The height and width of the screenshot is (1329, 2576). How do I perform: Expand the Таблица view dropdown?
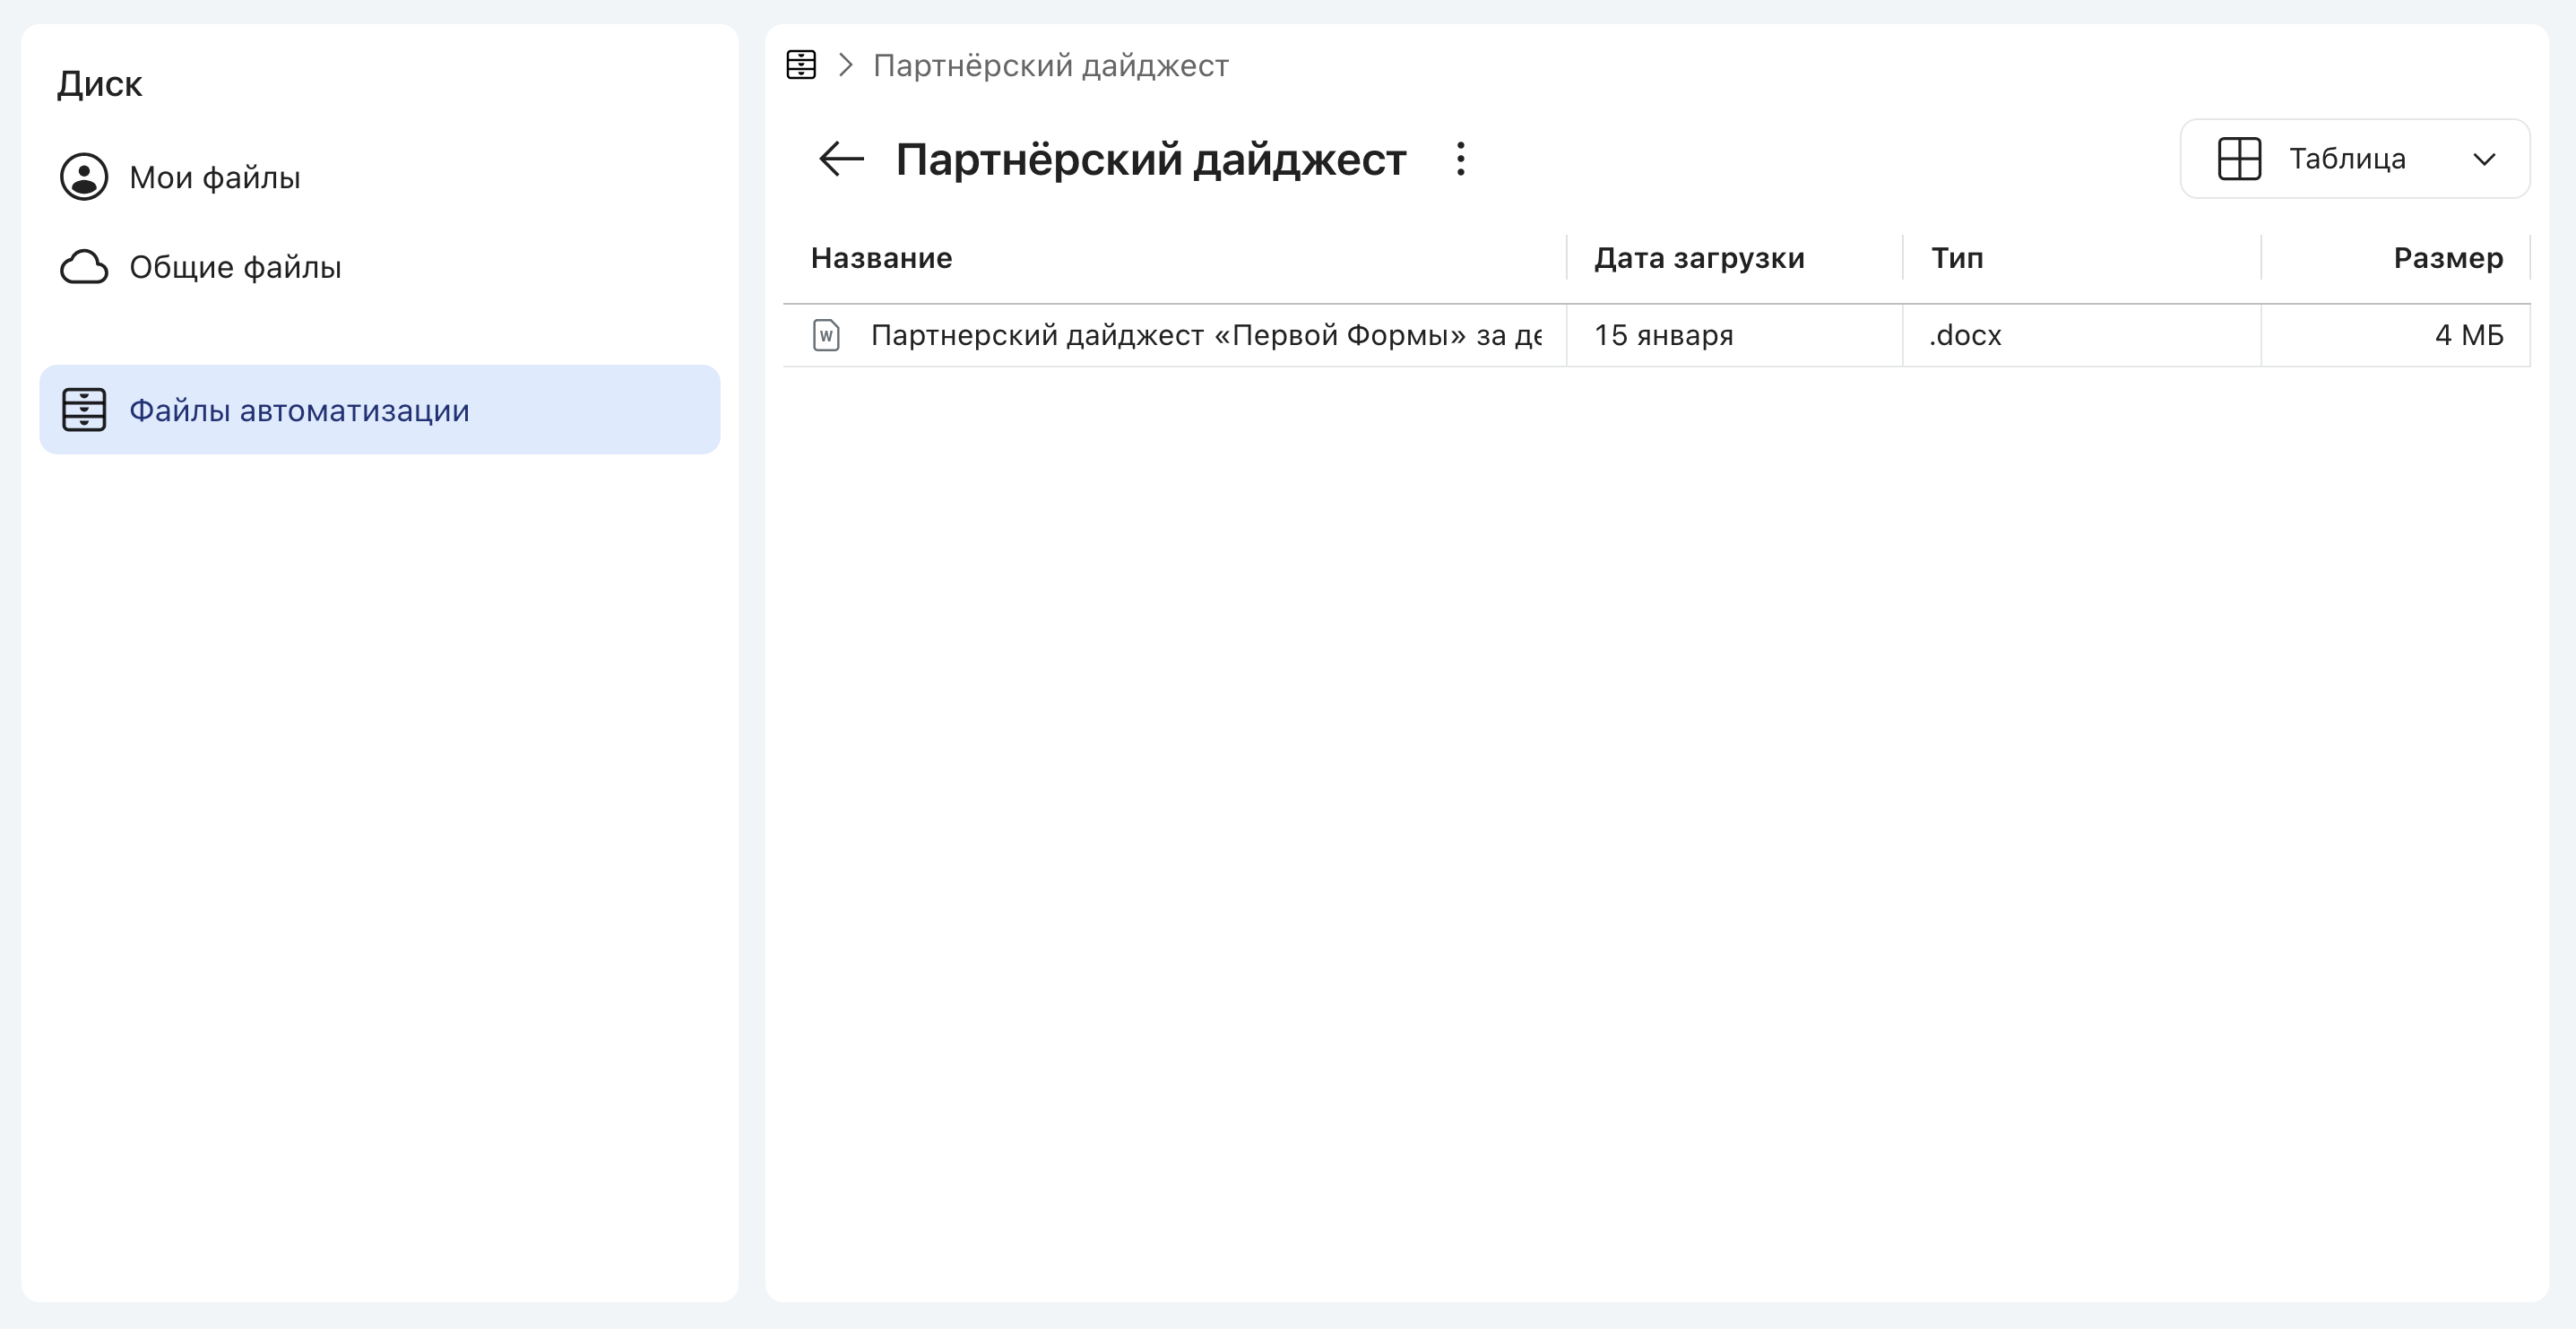2355,159
